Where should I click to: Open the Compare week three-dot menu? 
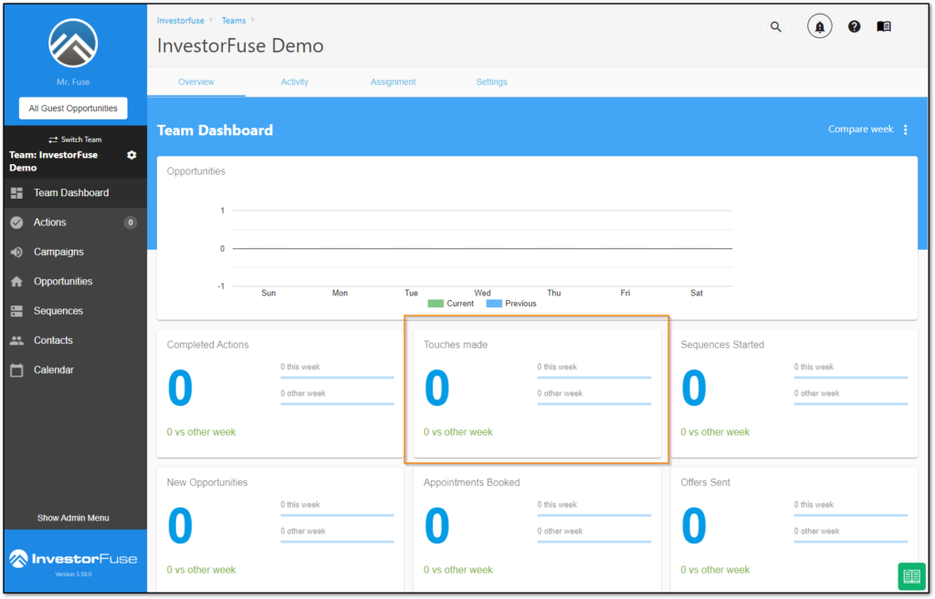(906, 129)
